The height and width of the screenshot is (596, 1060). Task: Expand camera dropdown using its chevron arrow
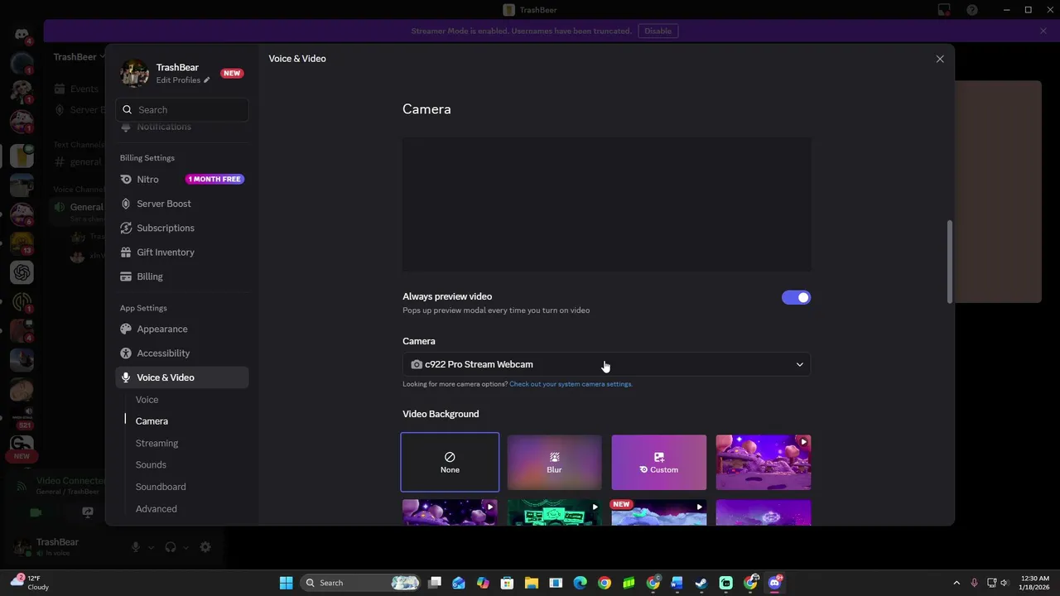(799, 364)
